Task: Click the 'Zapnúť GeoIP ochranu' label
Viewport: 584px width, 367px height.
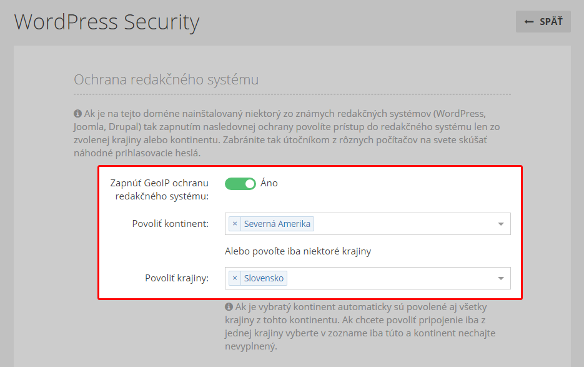Action: pos(159,189)
